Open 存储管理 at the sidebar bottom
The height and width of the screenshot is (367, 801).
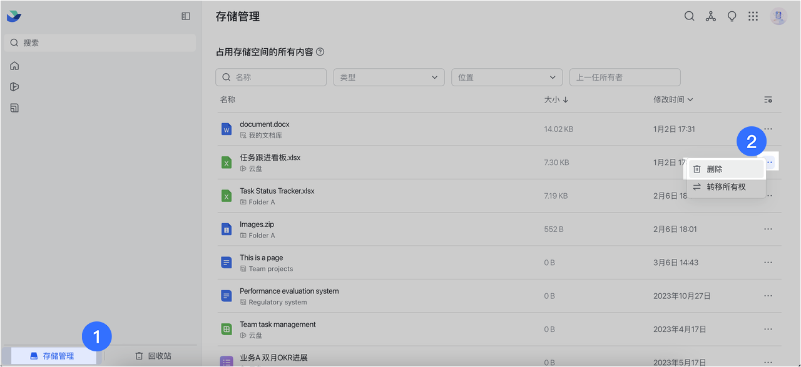[53, 356]
